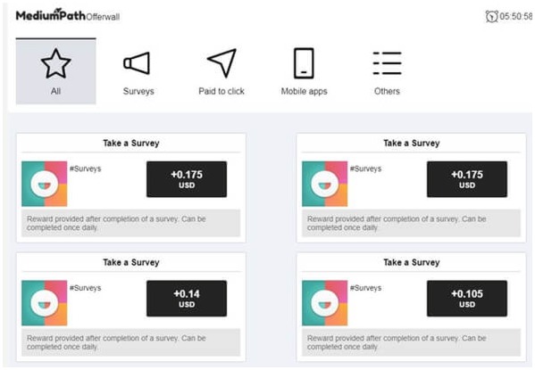This screenshot has height=370, width=535.
Task: Click the top-left +0.175 USD button
Action: (x=187, y=179)
